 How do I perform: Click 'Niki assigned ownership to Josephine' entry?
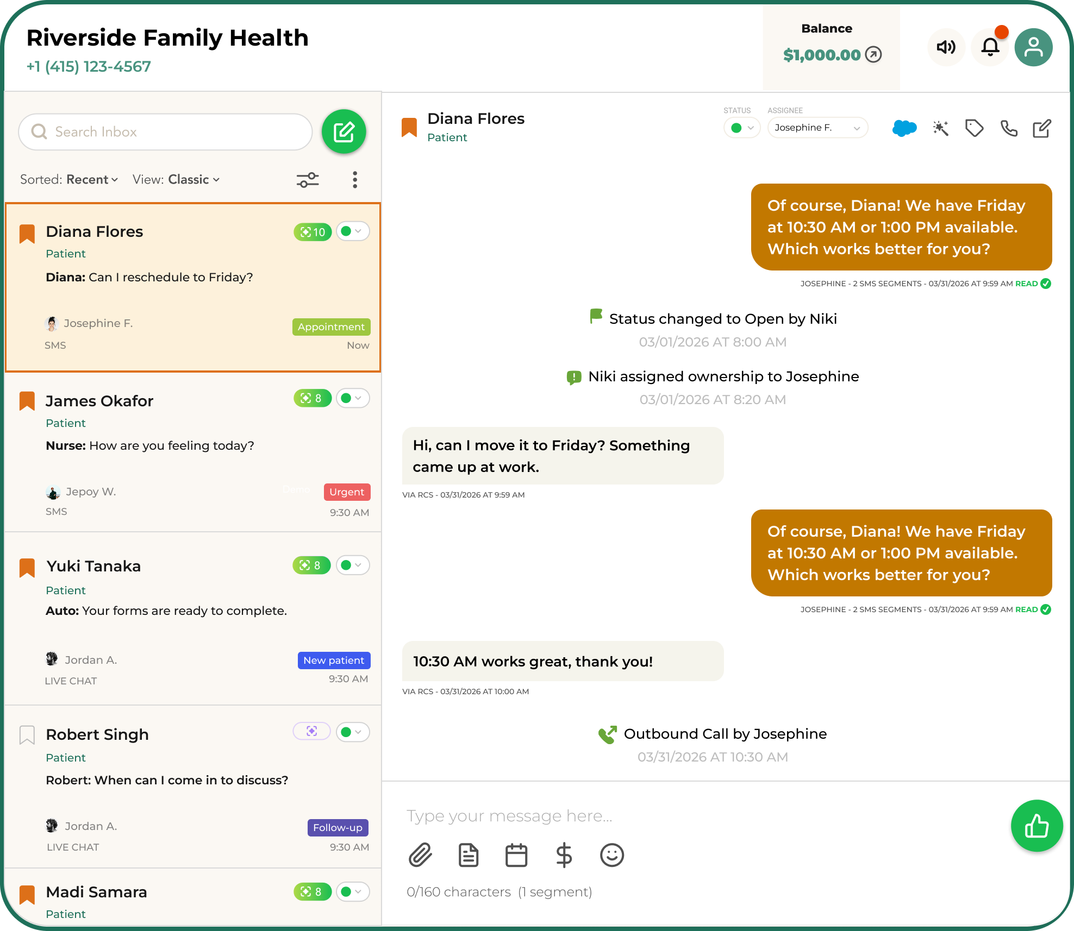click(x=713, y=376)
